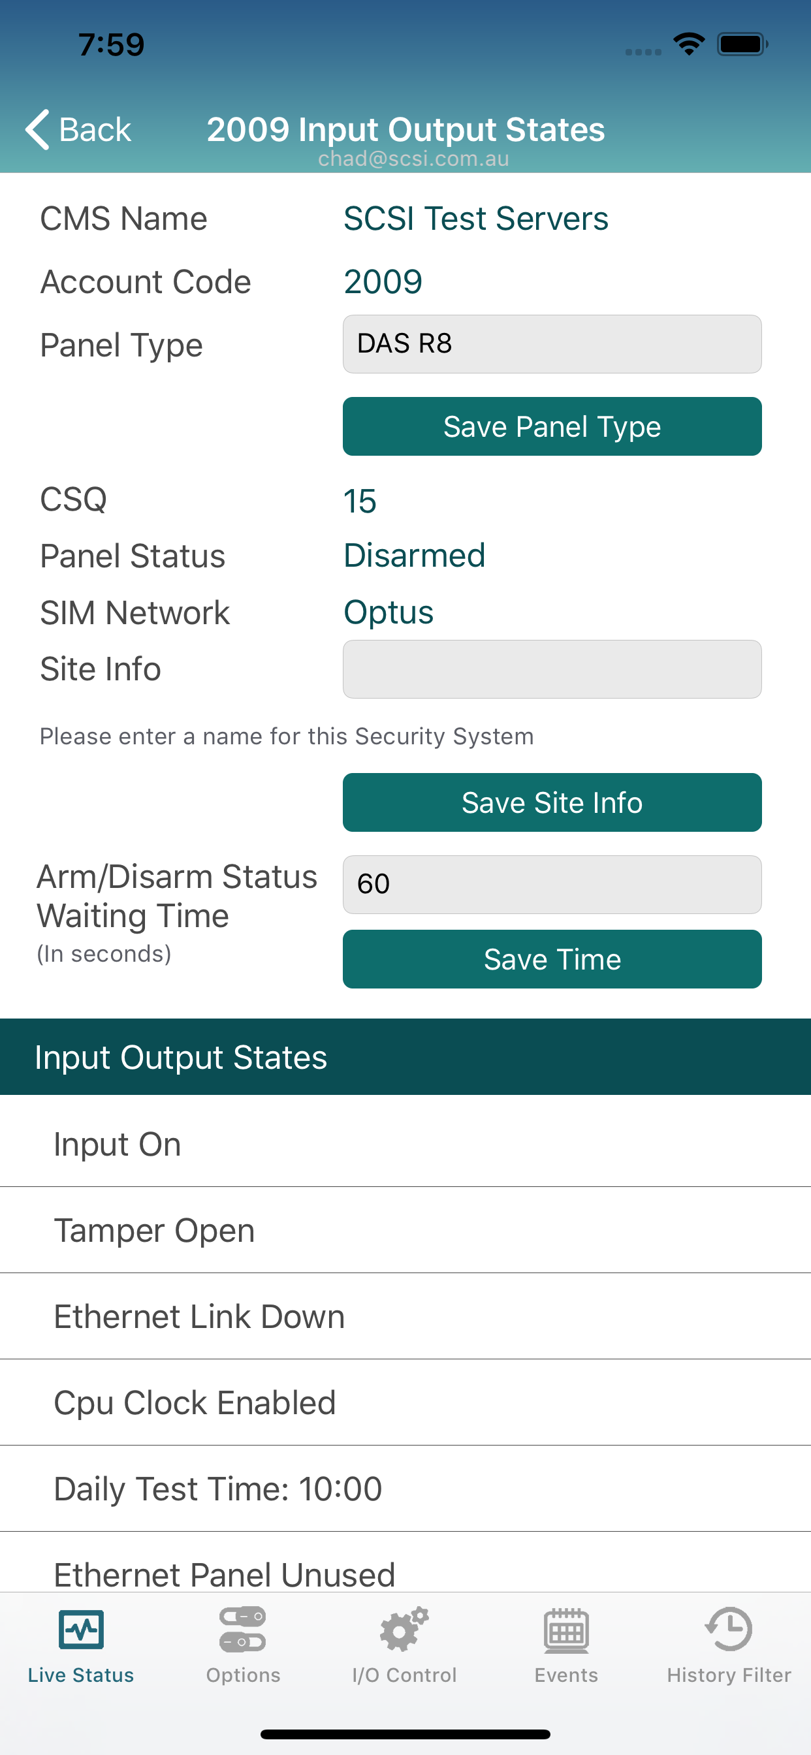Viewport: 811px width, 1755px height.
Task: Open the History Filter clock icon
Action: (729, 1629)
